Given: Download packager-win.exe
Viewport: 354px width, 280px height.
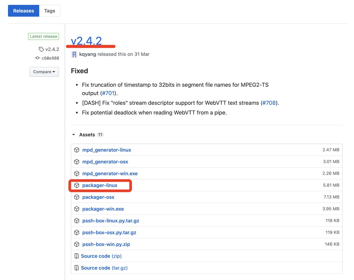Looking at the screenshot, I should [103, 209].
